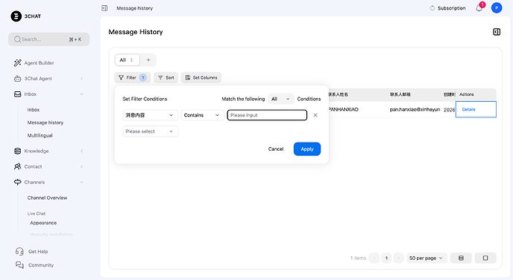Click the sidebar Search box
Image resolution: width=513 pixels, height=280 pixels.
(49, 39)
